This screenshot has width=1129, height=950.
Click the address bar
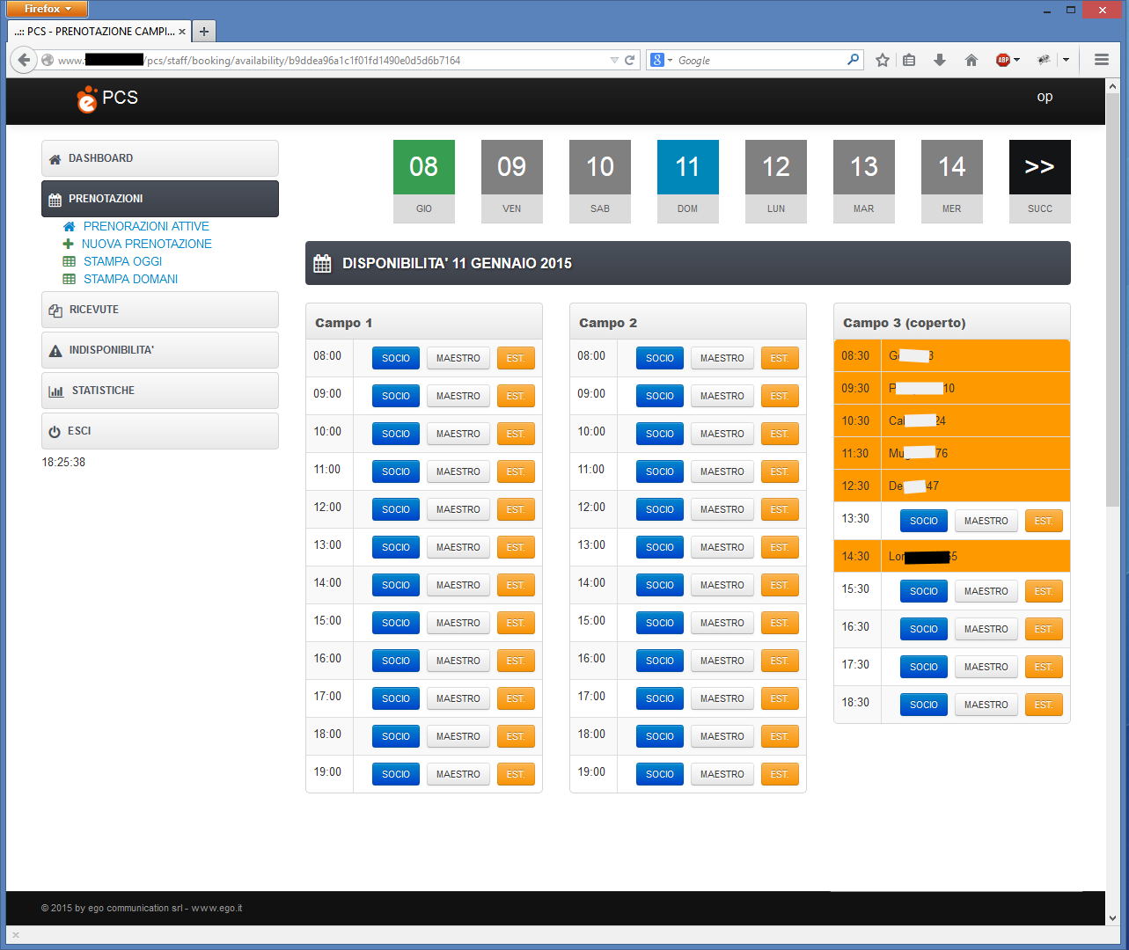[x=333, y=60]
